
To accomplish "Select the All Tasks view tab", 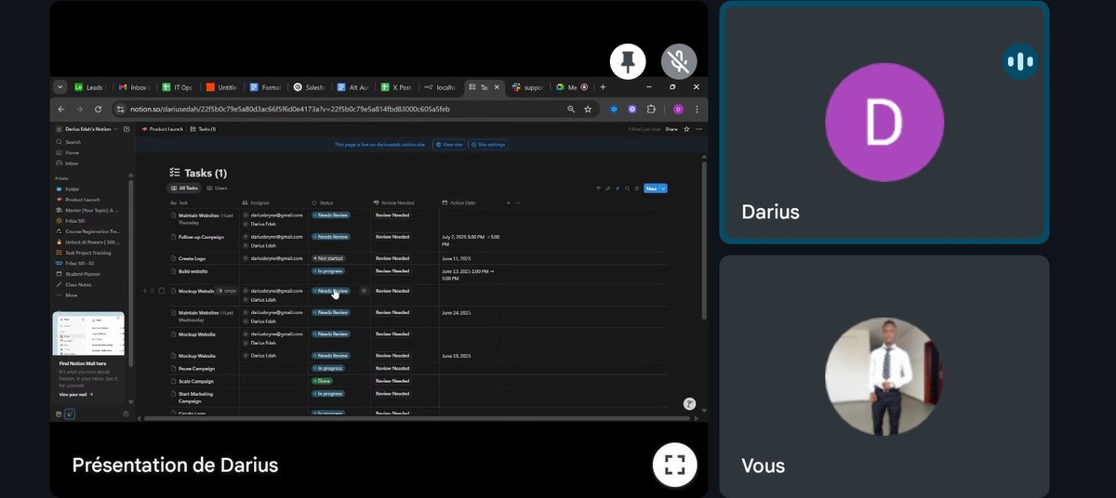I will pyautogui.click(x=183, y=188).
